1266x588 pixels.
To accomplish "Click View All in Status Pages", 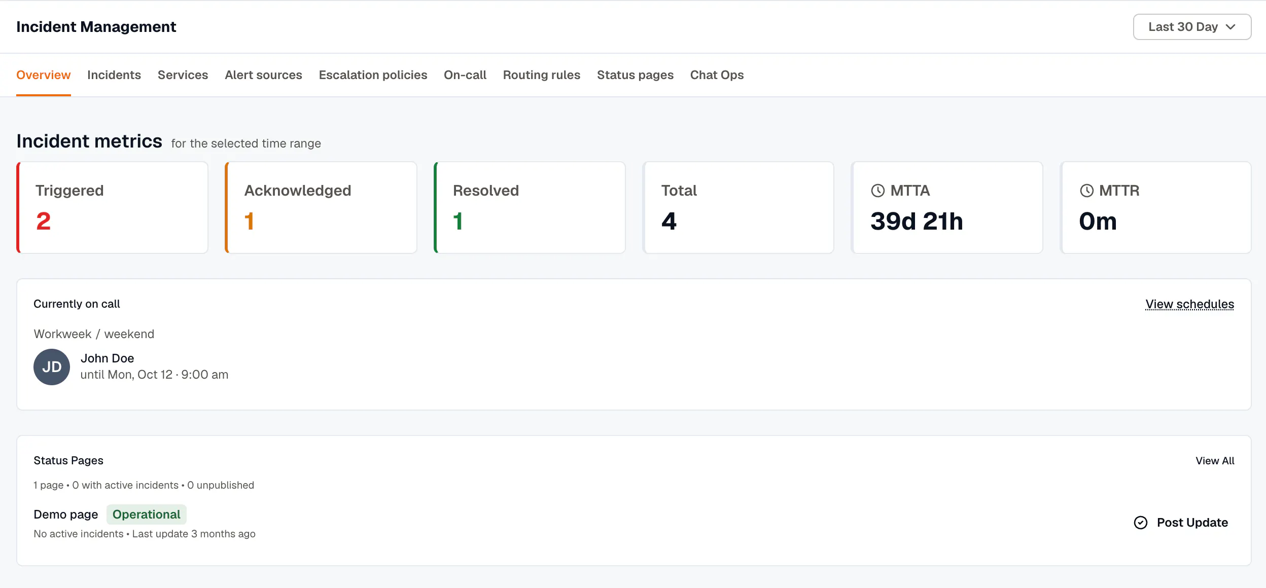I will point(1215,461).
